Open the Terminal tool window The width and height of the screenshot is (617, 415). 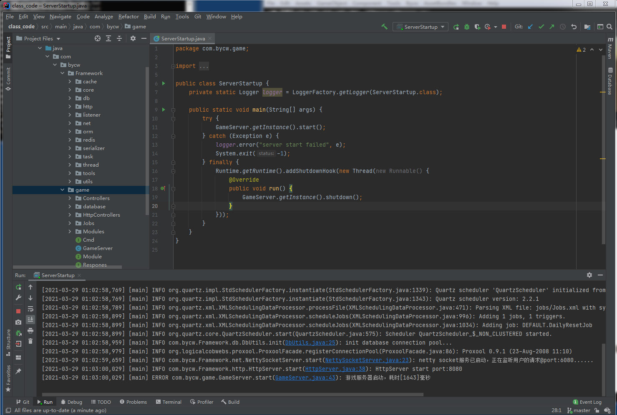pyautogui.click(x=169, y=402)
